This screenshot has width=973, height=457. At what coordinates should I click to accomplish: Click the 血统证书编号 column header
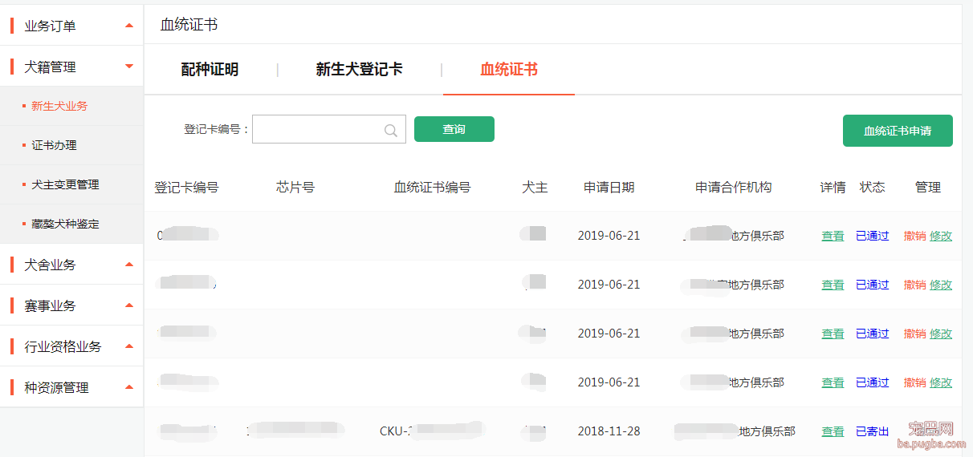[x=432, y=188]
